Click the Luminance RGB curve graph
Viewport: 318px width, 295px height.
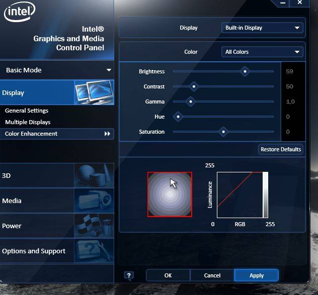(x=243, y=195)
